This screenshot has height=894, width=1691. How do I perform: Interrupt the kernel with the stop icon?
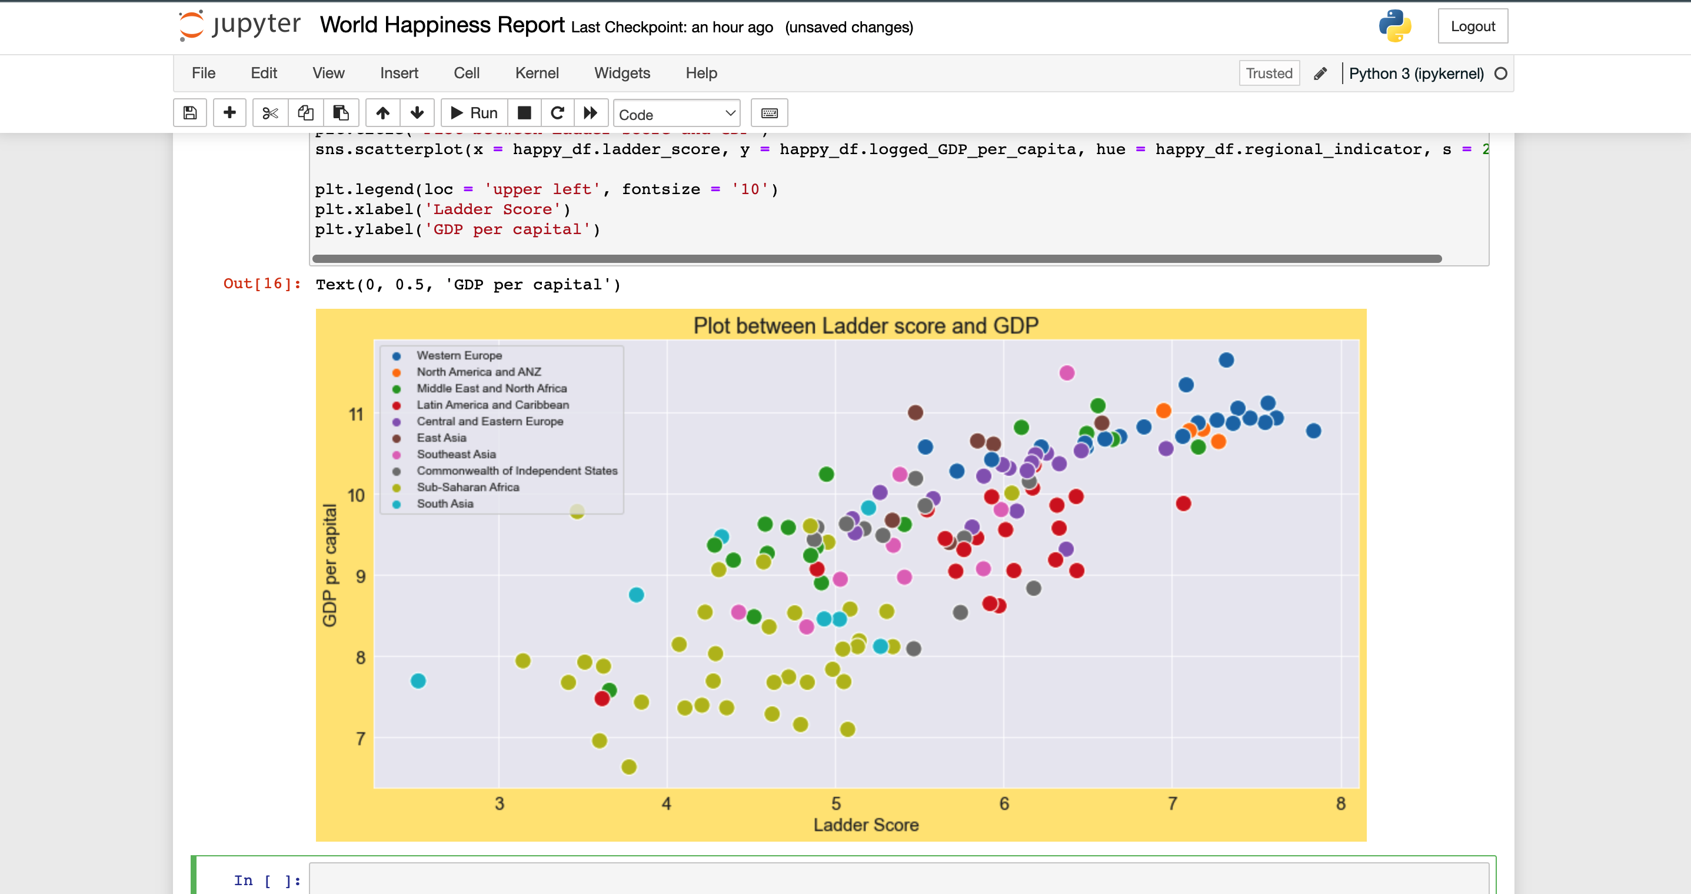[x=524, y=113]
